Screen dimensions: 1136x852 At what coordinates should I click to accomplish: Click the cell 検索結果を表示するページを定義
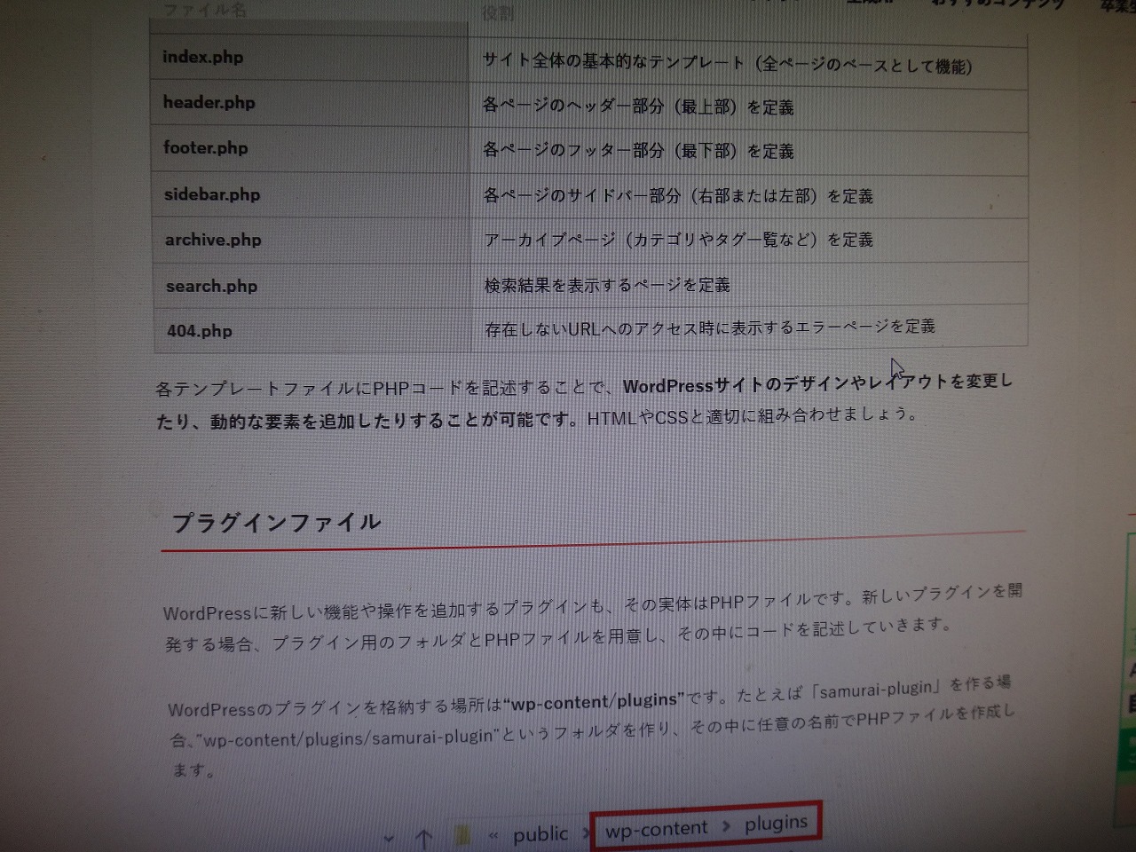(x=749, y=284)
